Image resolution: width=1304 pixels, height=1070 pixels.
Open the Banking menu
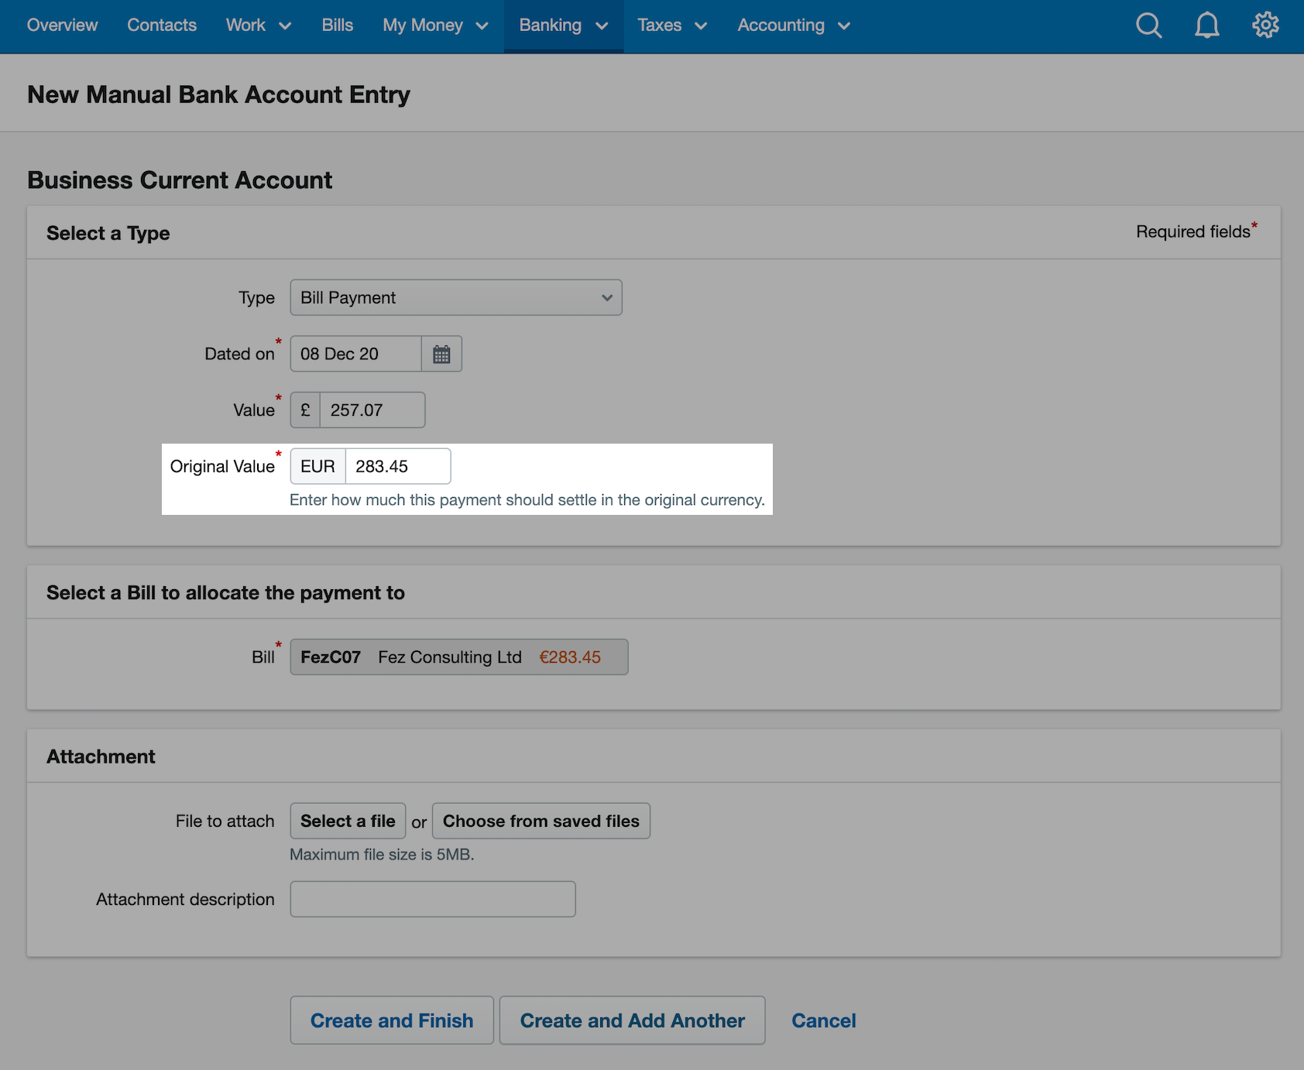563,26
